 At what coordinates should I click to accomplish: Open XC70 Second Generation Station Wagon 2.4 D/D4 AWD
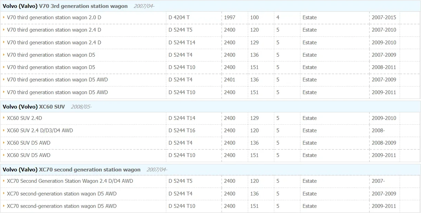click(70, 181)
